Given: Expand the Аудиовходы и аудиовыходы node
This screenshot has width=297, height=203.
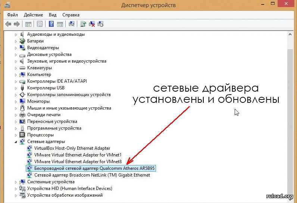Looking at the screenshot, I should 16,35.
